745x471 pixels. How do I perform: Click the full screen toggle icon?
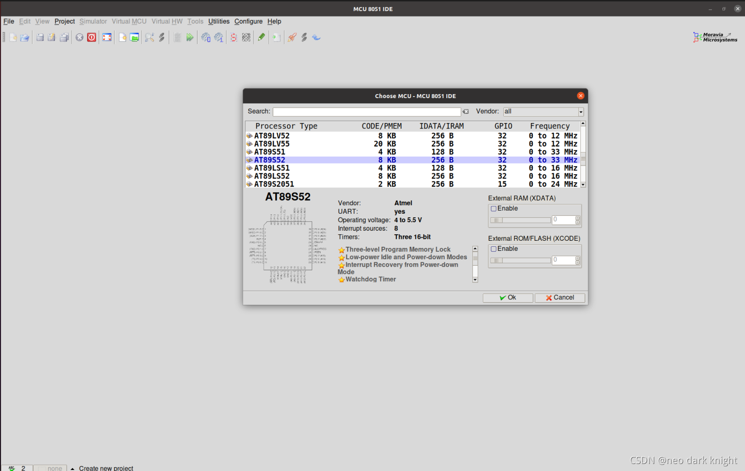point(107,38)
